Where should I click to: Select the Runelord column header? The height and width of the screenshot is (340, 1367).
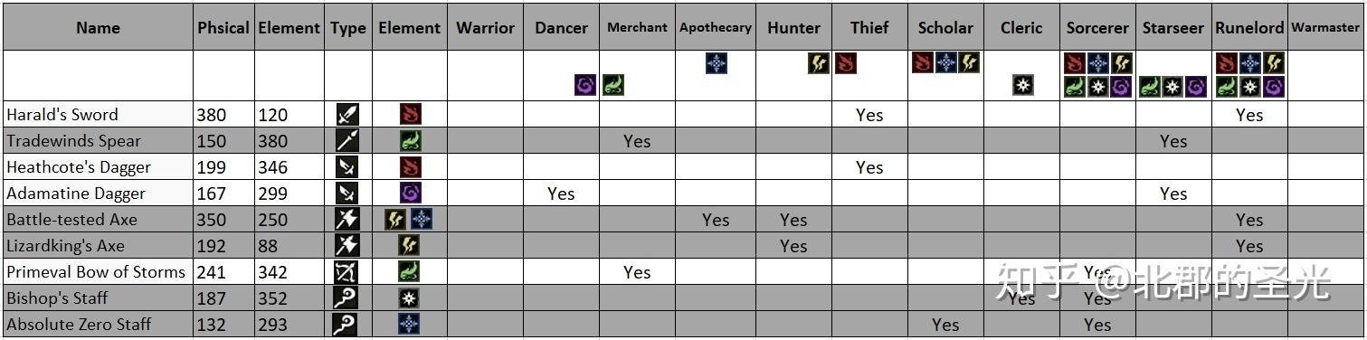tap(1249, 27)
